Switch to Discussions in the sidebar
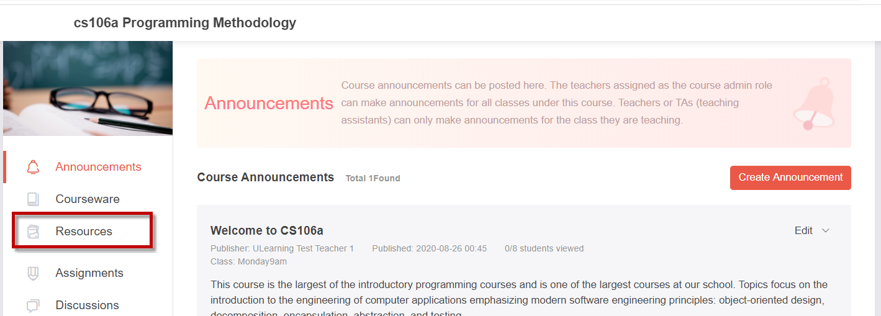This screenshot has width=881, height=316. click(x=88, y=305)
